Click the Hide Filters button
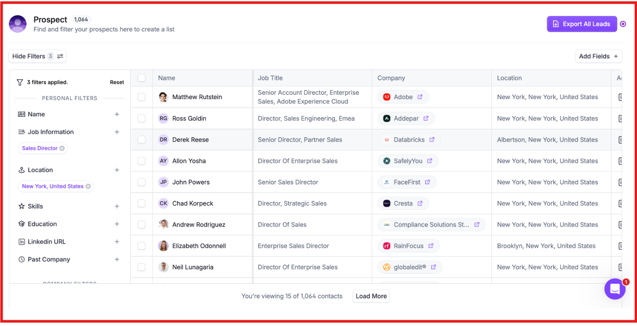637x326 pixels. click(38, 56)
